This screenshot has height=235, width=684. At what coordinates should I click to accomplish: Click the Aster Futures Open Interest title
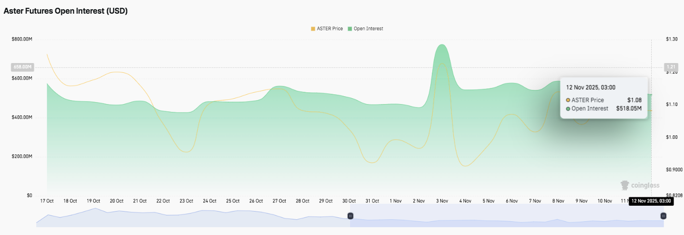point(66,11)
